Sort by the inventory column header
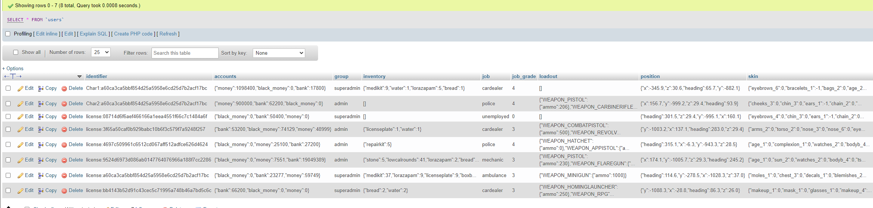The image size is (873, 208). coord(374,77)
